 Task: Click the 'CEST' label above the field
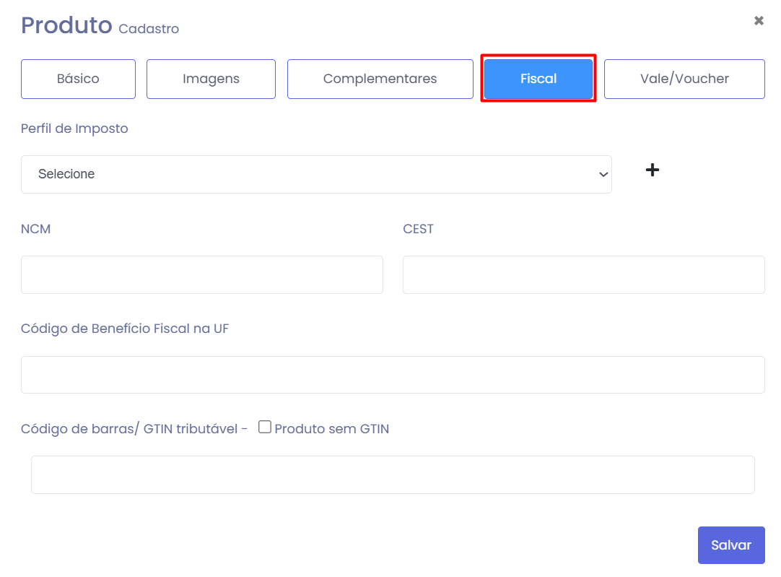(418, 229)
